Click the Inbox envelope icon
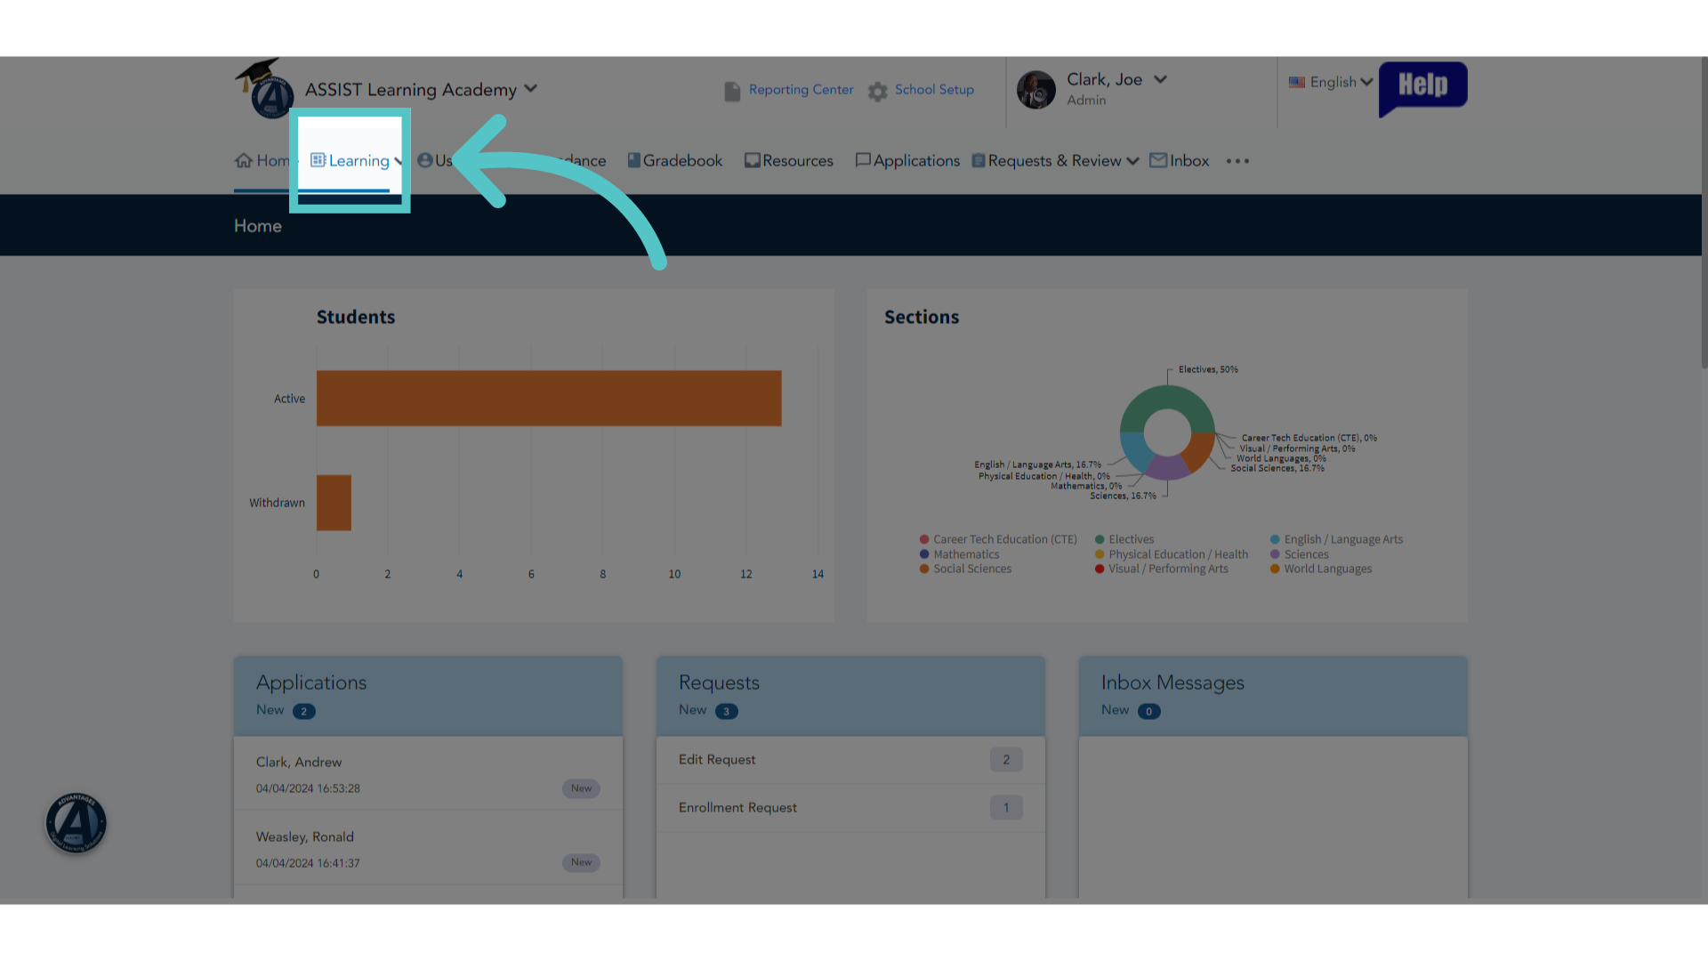The width and height of the screenshot is (1708, 961). point(1158,160)
